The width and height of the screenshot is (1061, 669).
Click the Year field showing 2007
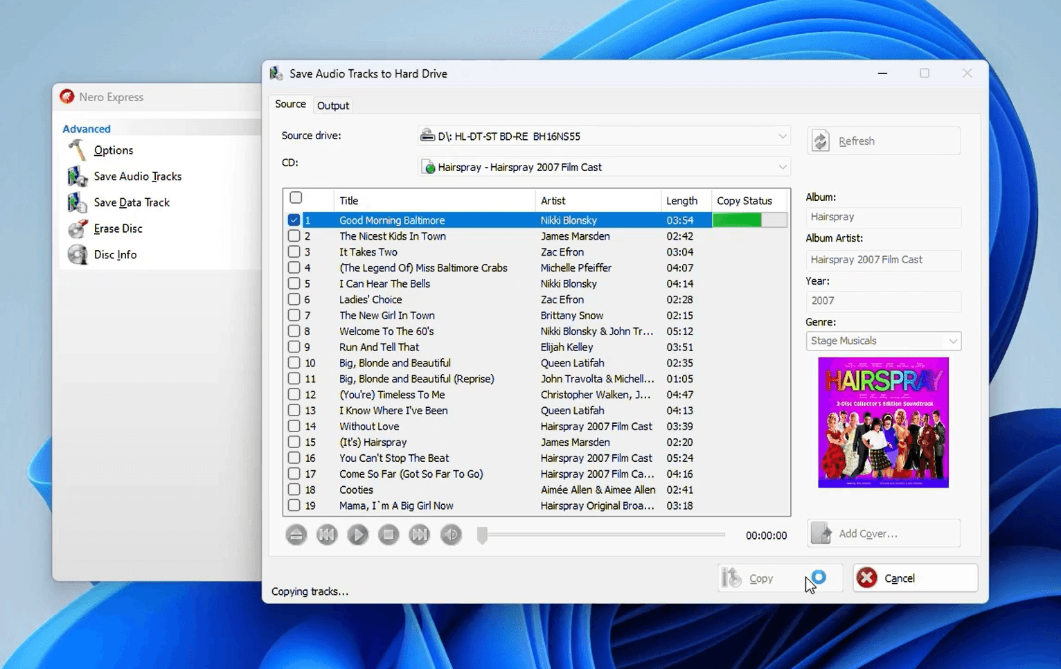tap(884, 301)
